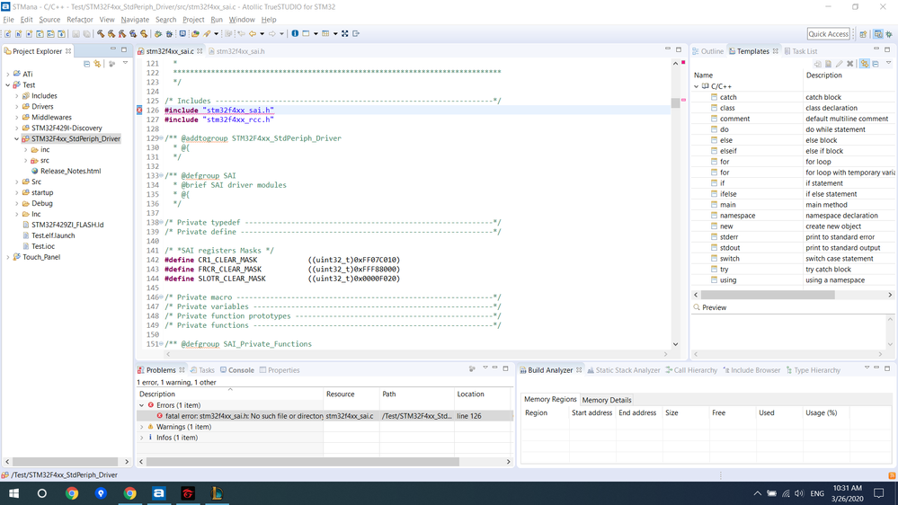This screenshot has width=898, height=505.
Task: Minimize the Problems panel
Action: pos(494,368)
